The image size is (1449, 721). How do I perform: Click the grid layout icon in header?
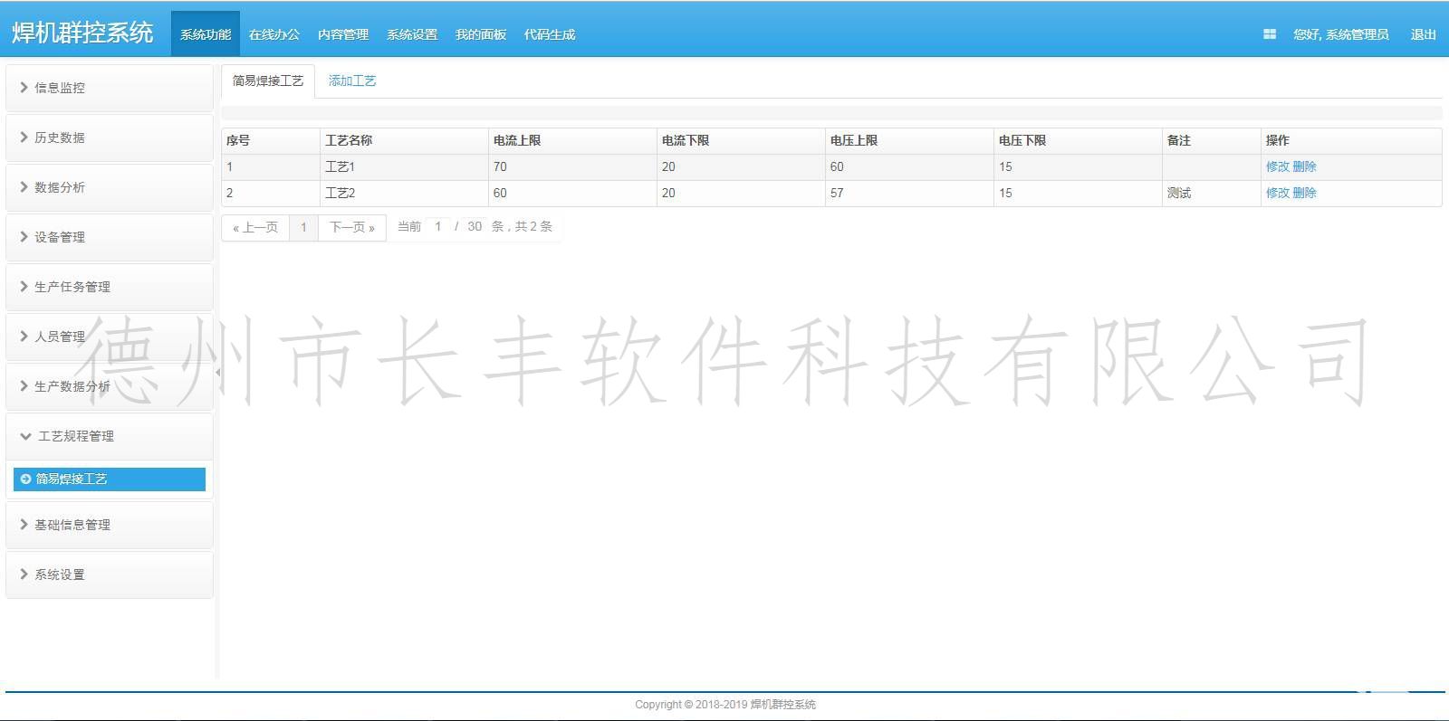pos(1269,34)
